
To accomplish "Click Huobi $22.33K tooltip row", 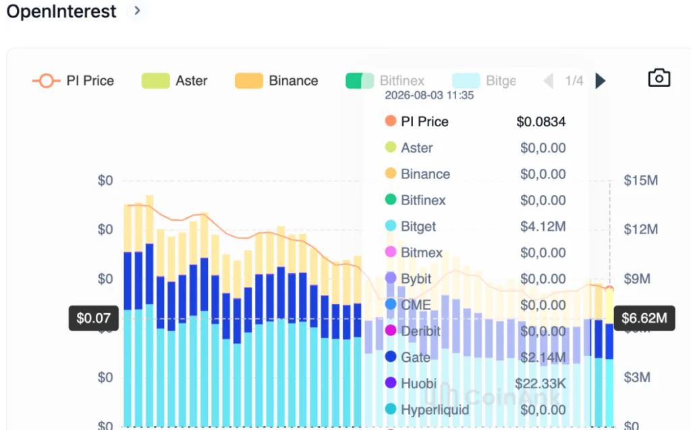I will (x=475, y=383).
